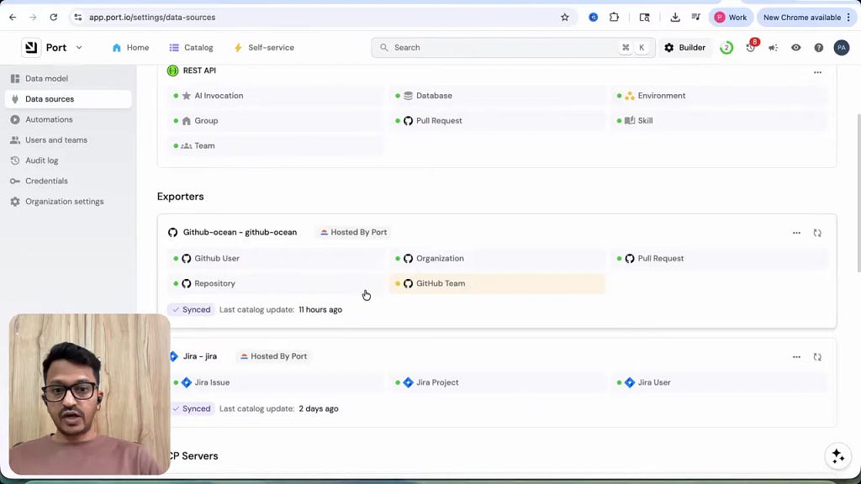Click the megaphone announcements icon
The image size is (861, 484).
774,48
